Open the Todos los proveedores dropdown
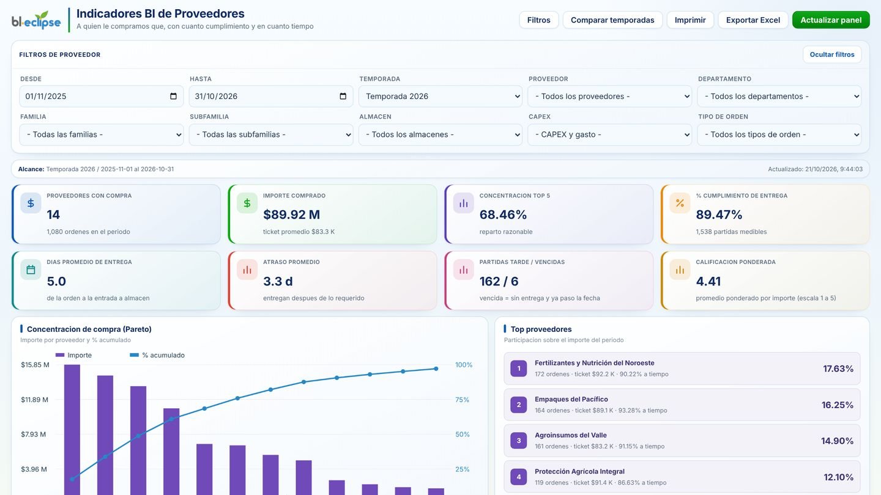Image resolution: width=881 pixels, height=495 pixels. 610,97
